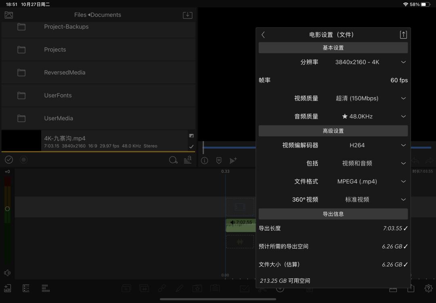436x303 pixels.
Task: Open the UserMedia folder
Action: coord(59,118)
